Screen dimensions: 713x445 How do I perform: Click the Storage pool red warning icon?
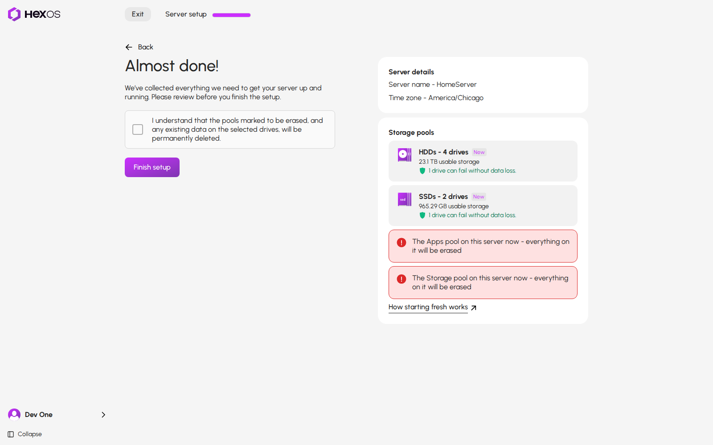[x=402, y=279]
